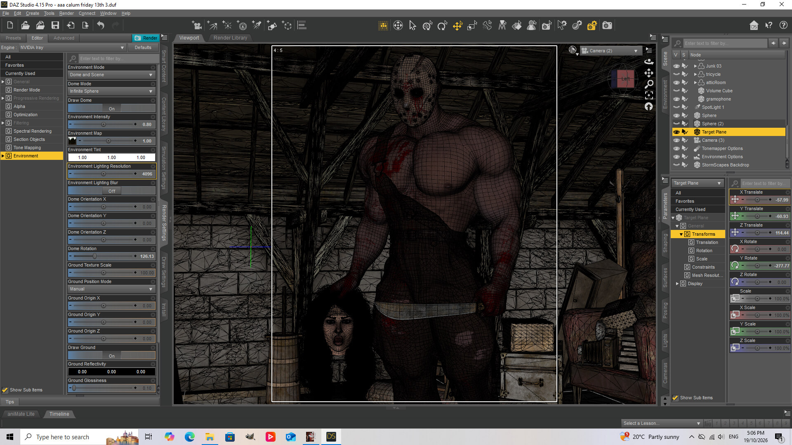This screenshot has width=792, height=445.
Task: Open Environment Mode Dome and Scene dropdown
Action: (111, 75)
